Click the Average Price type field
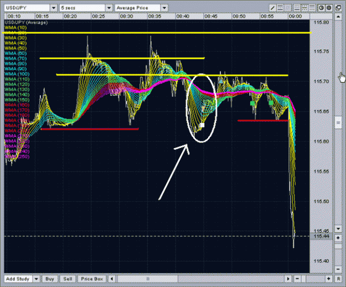Image resolution: width=346 pixels, height=287 pixels. (x=138, y=8)
